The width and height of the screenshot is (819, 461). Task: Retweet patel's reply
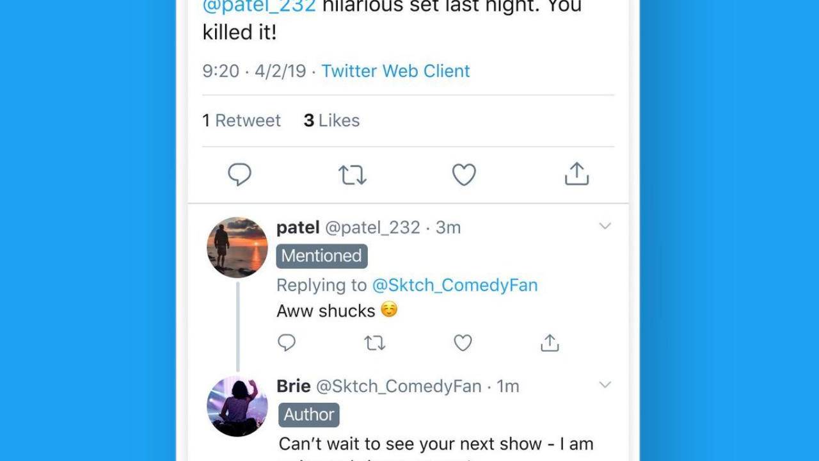coord(374,343)
